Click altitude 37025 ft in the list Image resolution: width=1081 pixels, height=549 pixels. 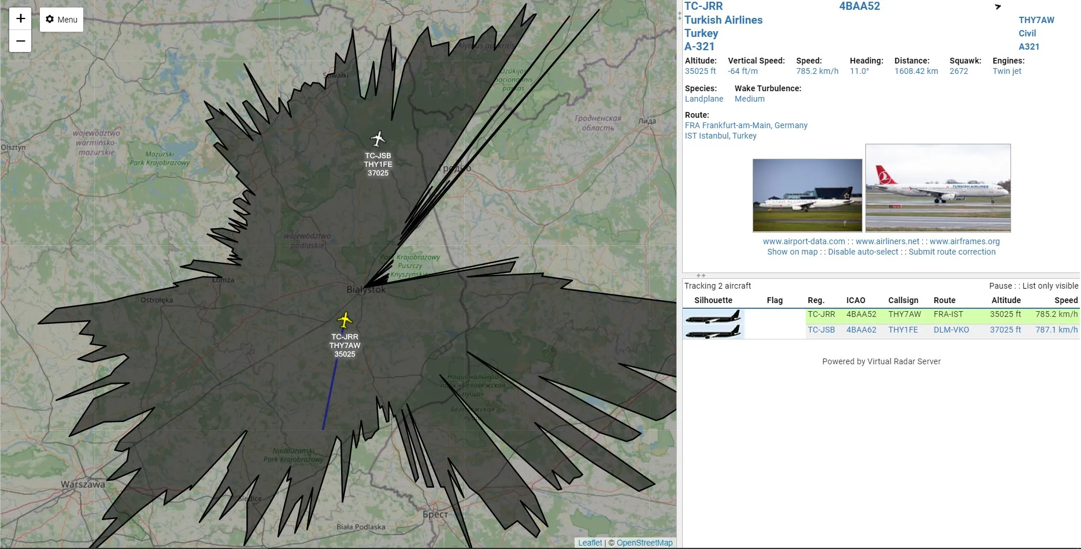pos(1005,330)
